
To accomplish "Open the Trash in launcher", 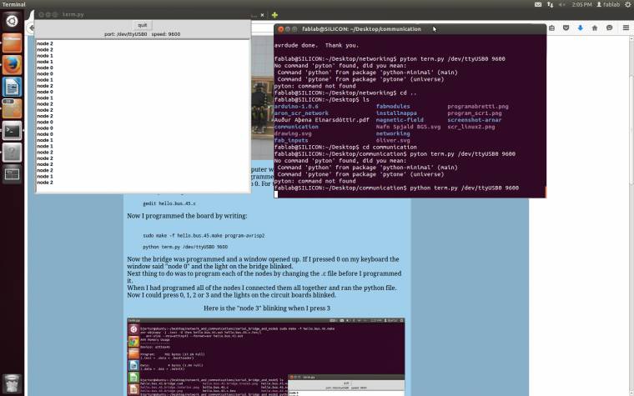I will [x=12, y=383].
